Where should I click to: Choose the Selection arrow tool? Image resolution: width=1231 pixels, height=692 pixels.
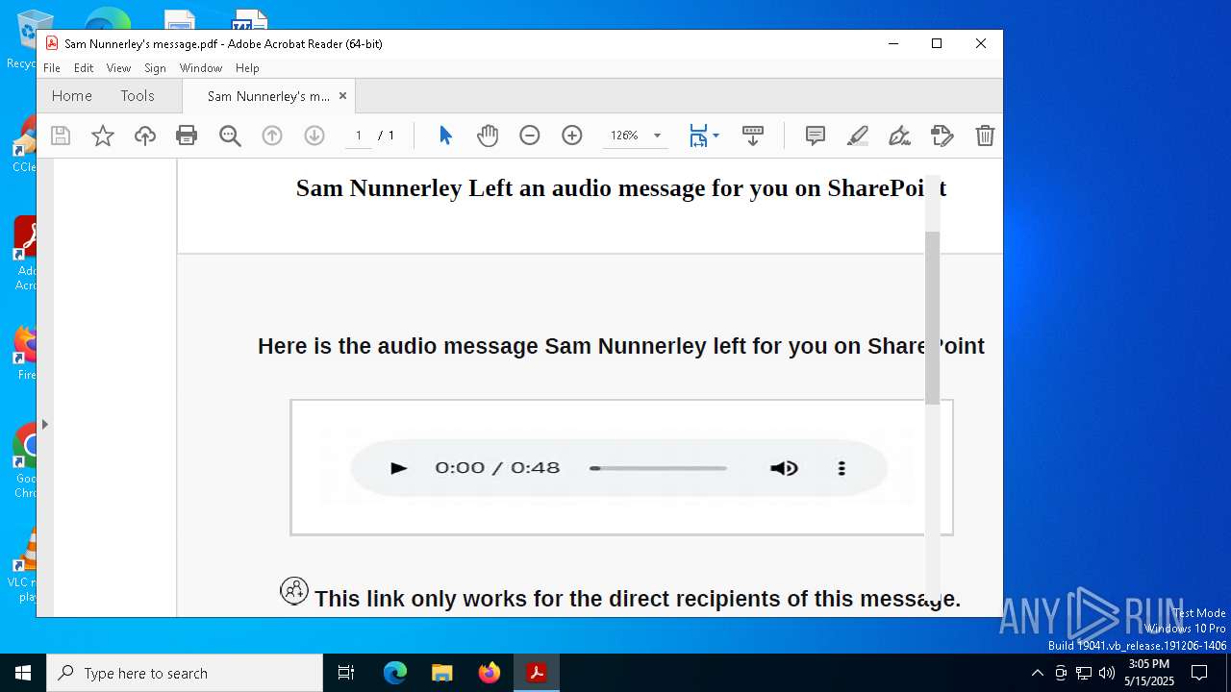click(x=445, y=136)
